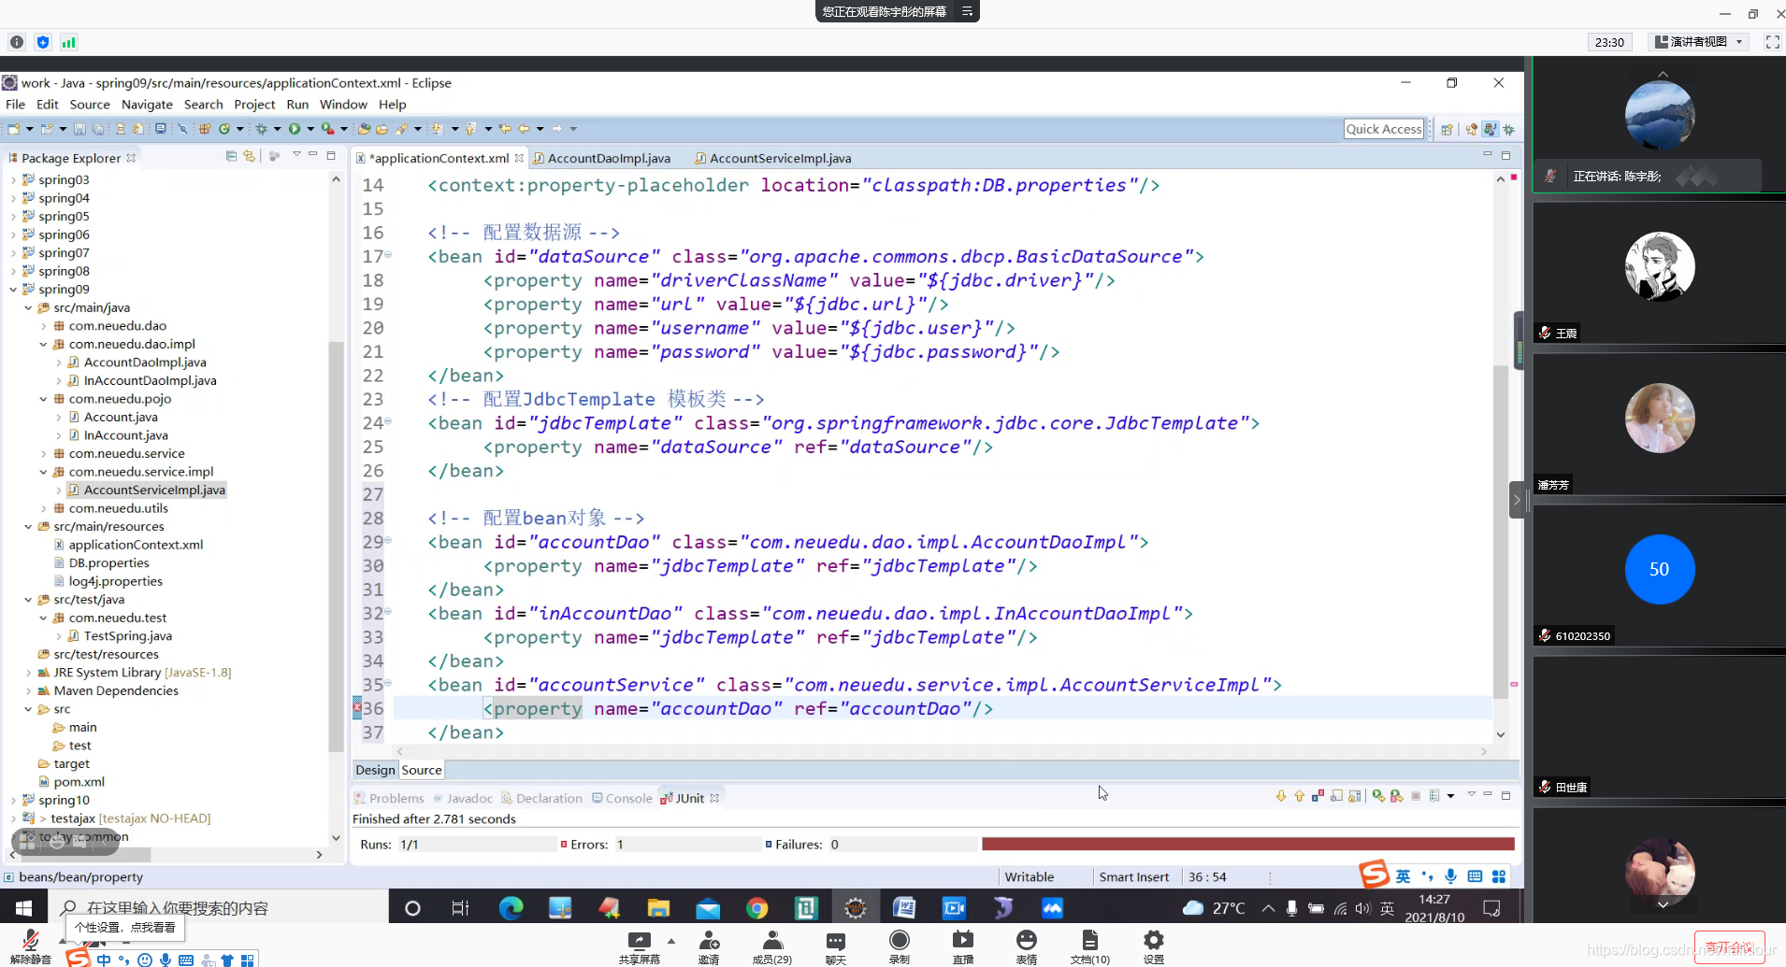Click the JUnit Next Failure down arrow
Screen dimensions: 1786x967
click(x=1281, y=796)
